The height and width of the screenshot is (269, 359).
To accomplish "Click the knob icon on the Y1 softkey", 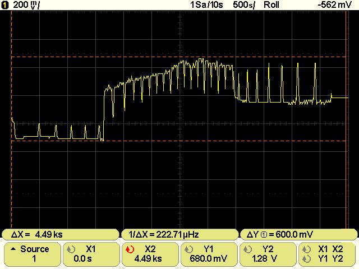I will tap(188, 249).
